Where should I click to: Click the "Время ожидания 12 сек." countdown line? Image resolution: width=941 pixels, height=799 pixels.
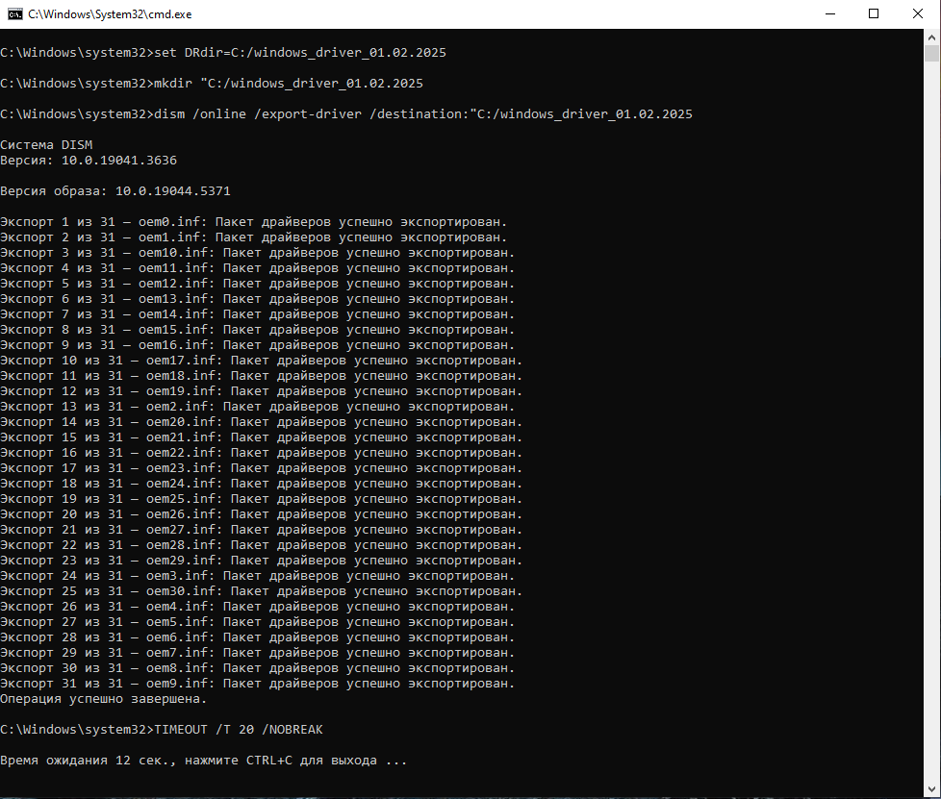click(x=204, y=761)
